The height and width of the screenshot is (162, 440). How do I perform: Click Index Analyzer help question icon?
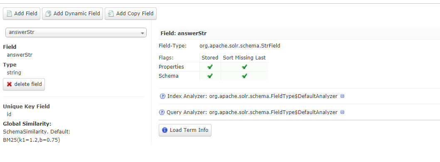tap(162, 96)
